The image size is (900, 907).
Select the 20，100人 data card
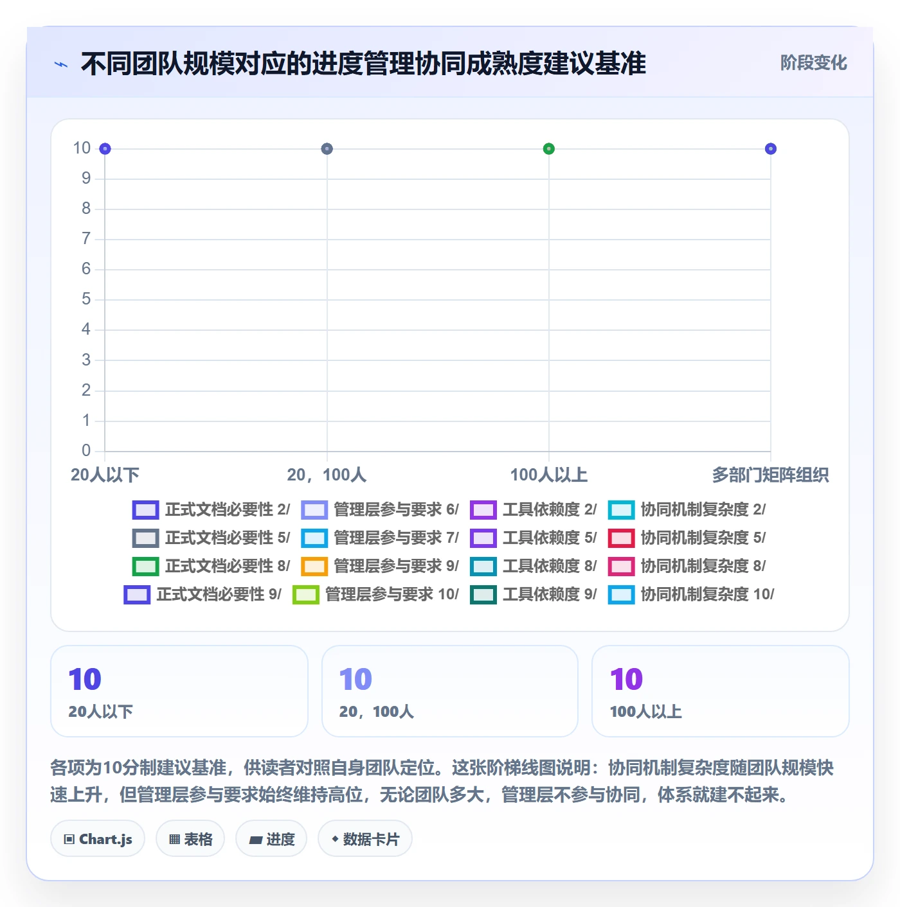point(450,691)
